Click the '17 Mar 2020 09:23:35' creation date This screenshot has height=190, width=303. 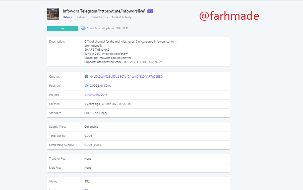click(x=116, y=104)
